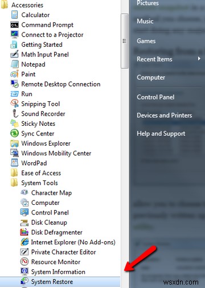Screen dimensions: 205x288
Task: Launch Command Prompt icon
Action: (14, 24)
